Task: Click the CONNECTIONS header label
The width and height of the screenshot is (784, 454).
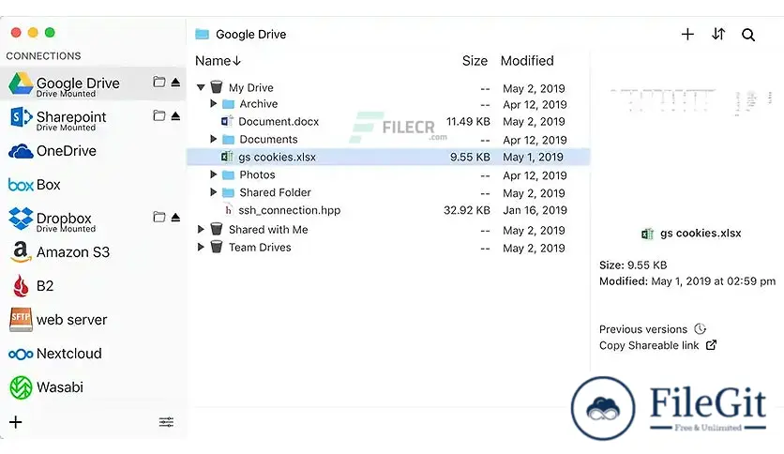Action: [43, 56]
